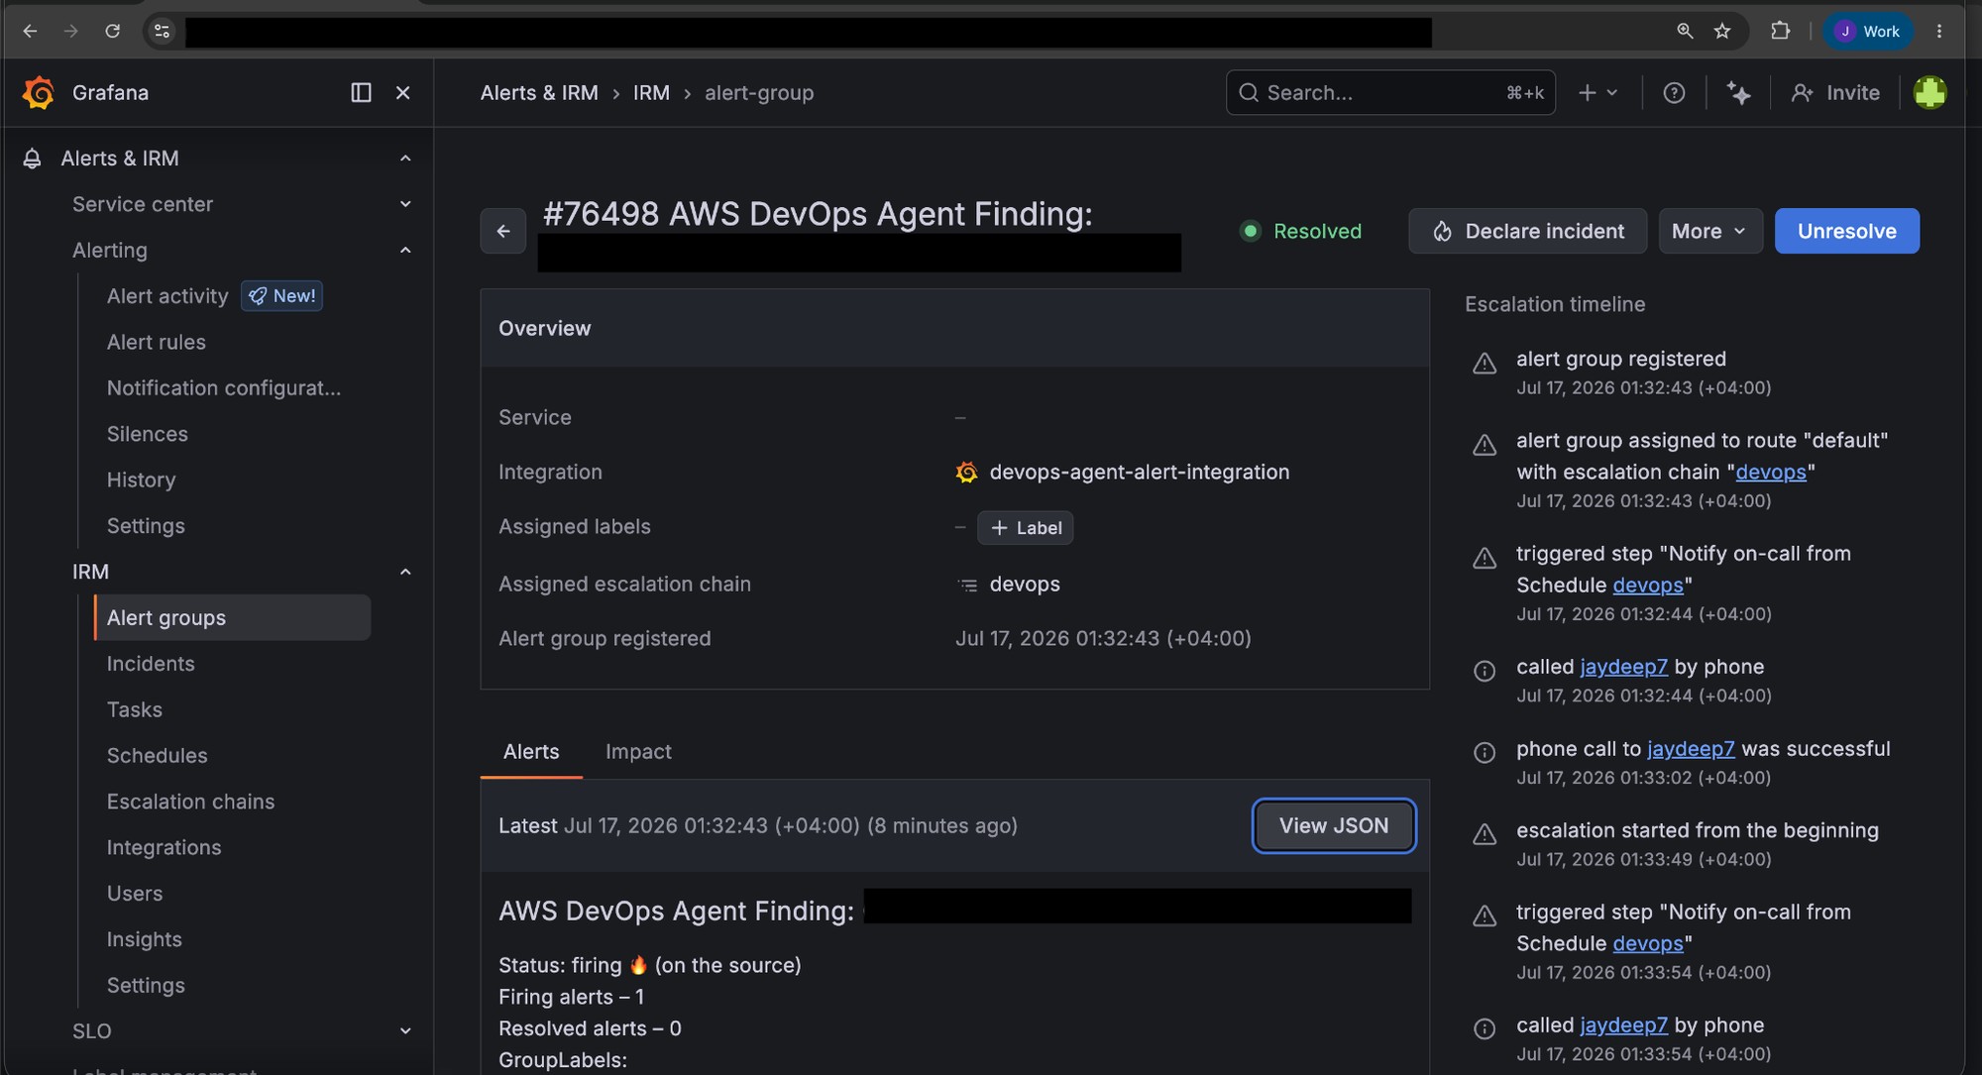This screenshot has width=1982, height=1075.
Task: Click the View JSON button
Action: [1334, 825]
